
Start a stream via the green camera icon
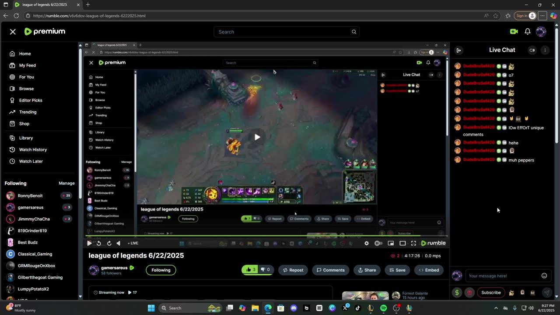(x=514, y=31)
